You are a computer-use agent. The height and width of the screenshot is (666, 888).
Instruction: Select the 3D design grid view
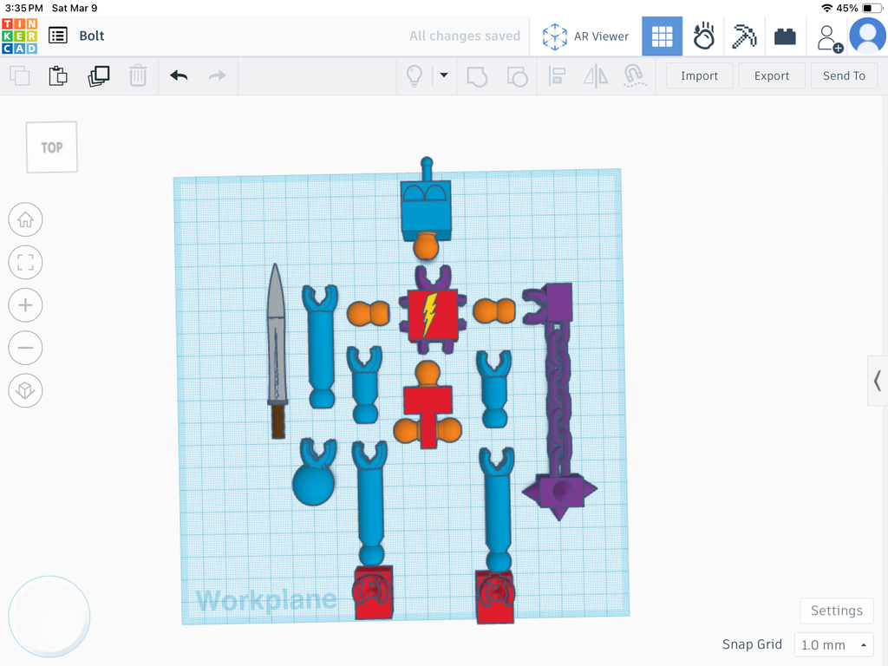662,36
